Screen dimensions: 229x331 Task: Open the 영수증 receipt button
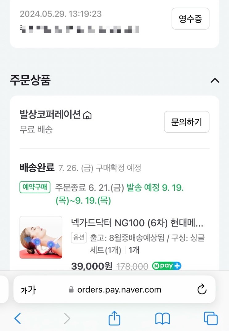[190, 18]
